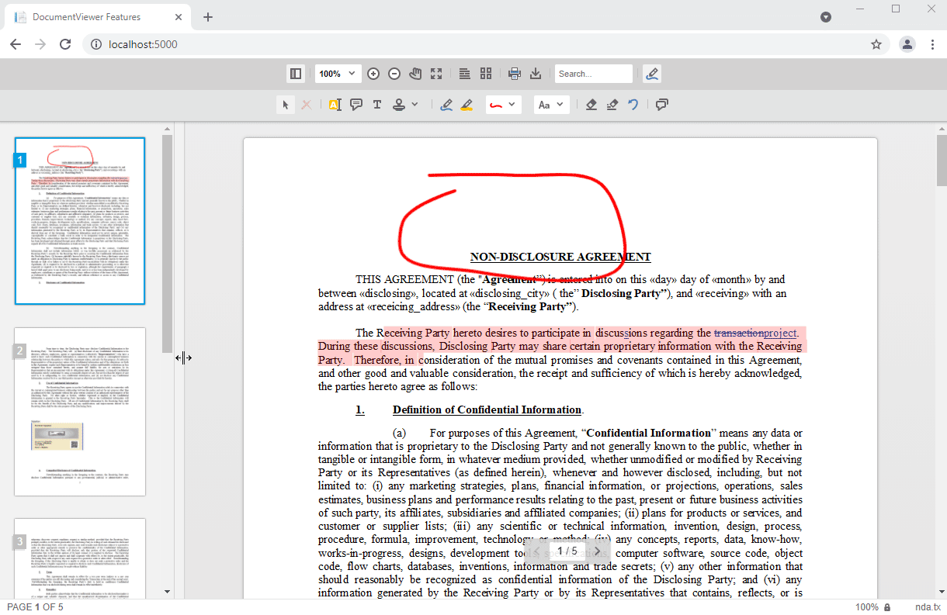
Task: Open page 2 thumbnail
Action: coord(80,412)
